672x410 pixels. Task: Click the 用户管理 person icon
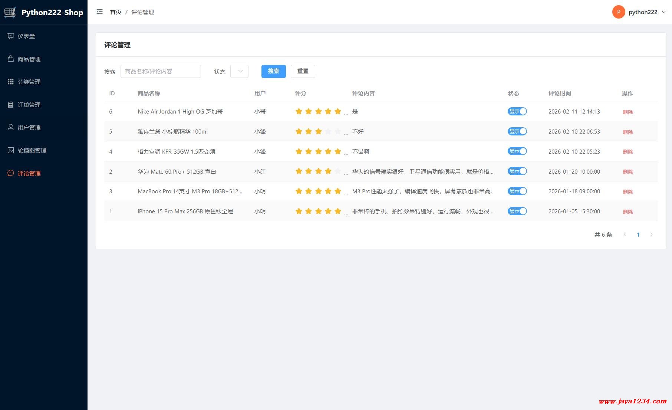pyautogui.click(x=11, y=127)
